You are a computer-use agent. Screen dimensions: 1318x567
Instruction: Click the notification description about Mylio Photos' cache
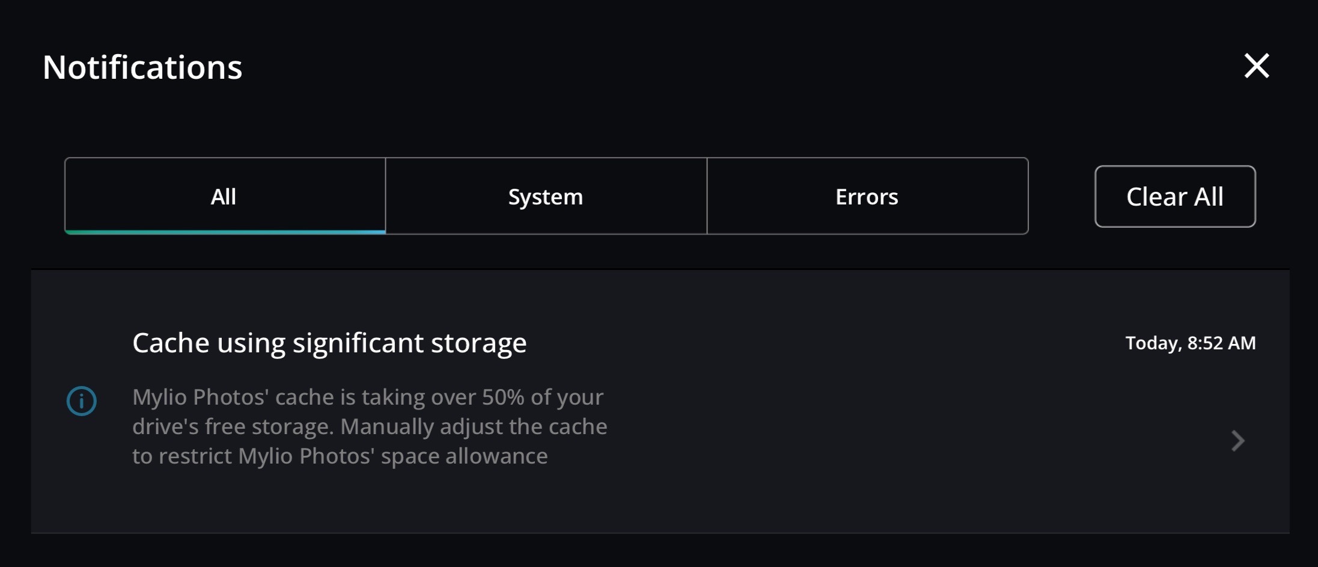(370, 426)
